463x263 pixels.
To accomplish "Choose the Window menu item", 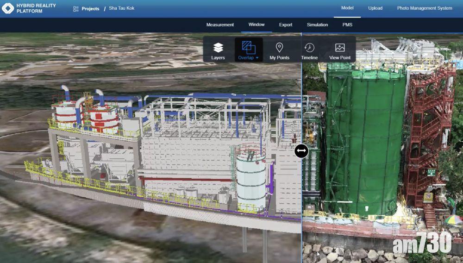I will coord(257,25).
